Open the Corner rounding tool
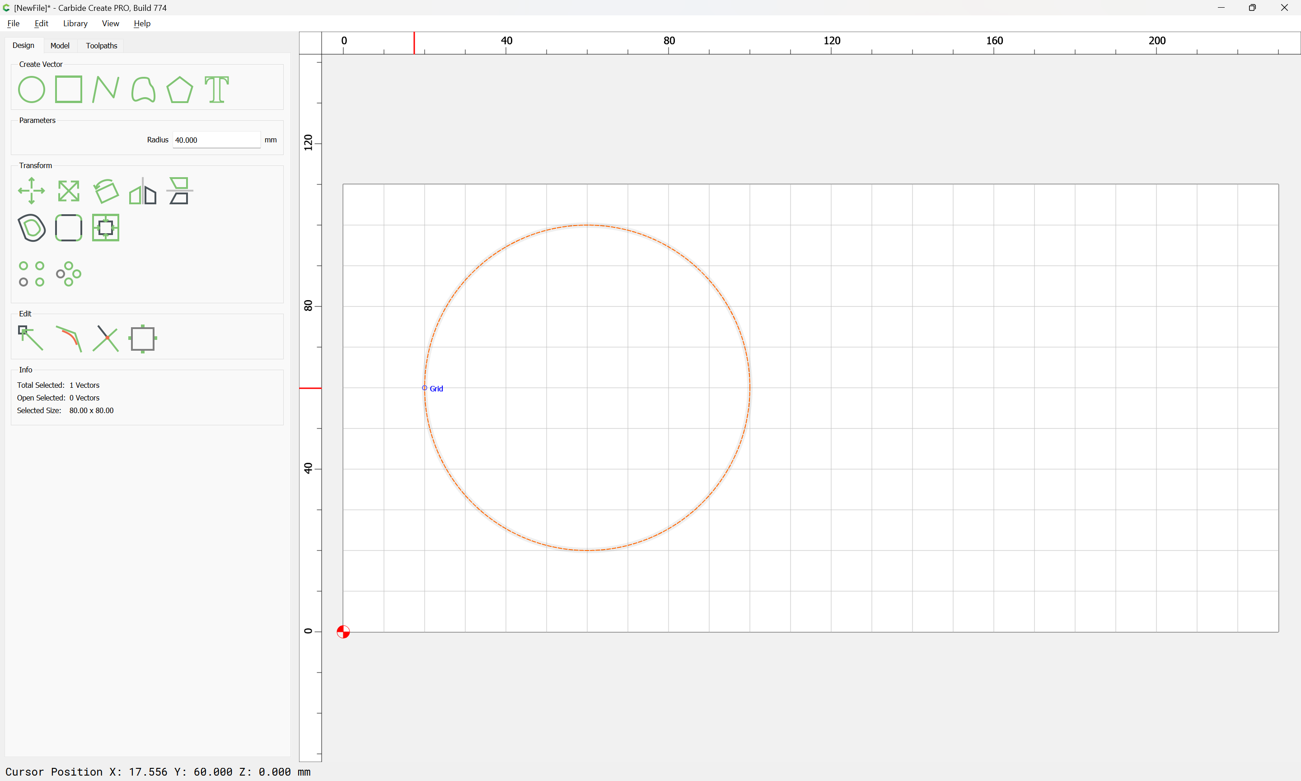The width and height of the screenshot is (1301, 781). pos(68,228)
